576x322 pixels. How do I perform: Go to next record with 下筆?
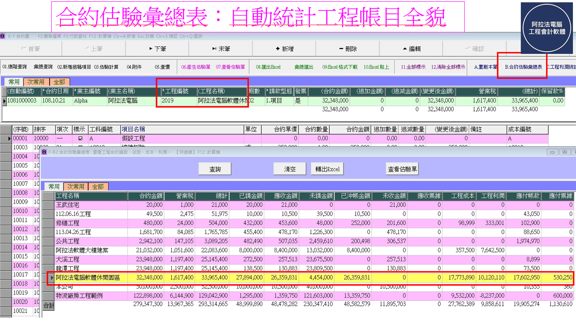click(157, 49)
